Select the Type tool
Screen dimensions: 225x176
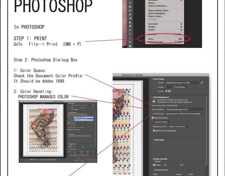(130, 34)
